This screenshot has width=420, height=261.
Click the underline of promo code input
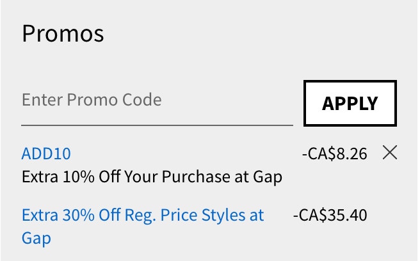[157, 125]
